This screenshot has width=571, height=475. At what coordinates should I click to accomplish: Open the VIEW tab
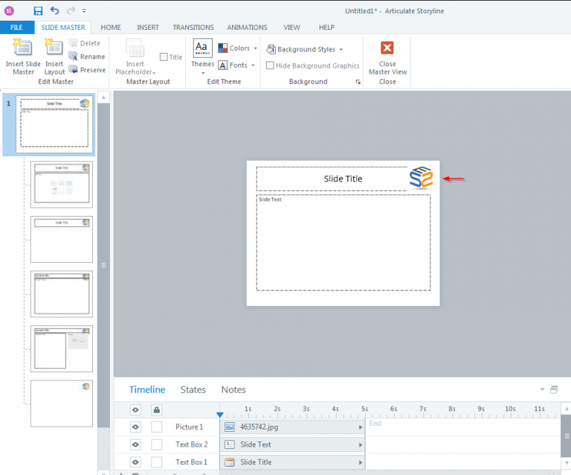tap(291, 28)
